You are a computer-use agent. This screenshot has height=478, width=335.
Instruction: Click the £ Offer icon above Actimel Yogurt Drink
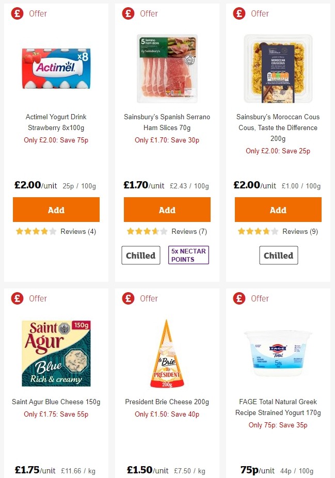(x=17, y=13)
